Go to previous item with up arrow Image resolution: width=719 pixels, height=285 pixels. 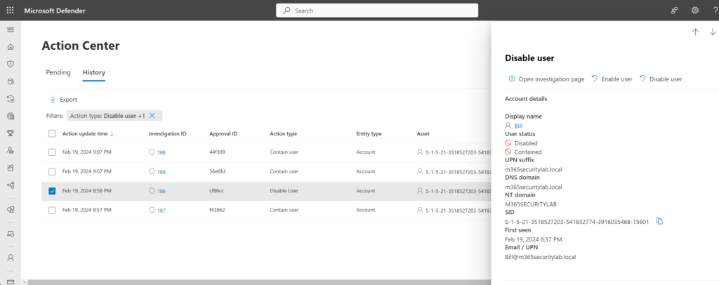tap(695, 32)
